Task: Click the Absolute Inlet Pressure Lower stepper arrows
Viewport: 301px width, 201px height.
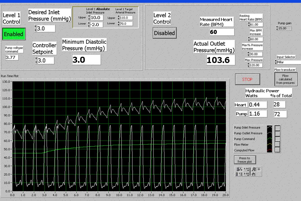Action: pyautogui.click(x=89, y=25)
